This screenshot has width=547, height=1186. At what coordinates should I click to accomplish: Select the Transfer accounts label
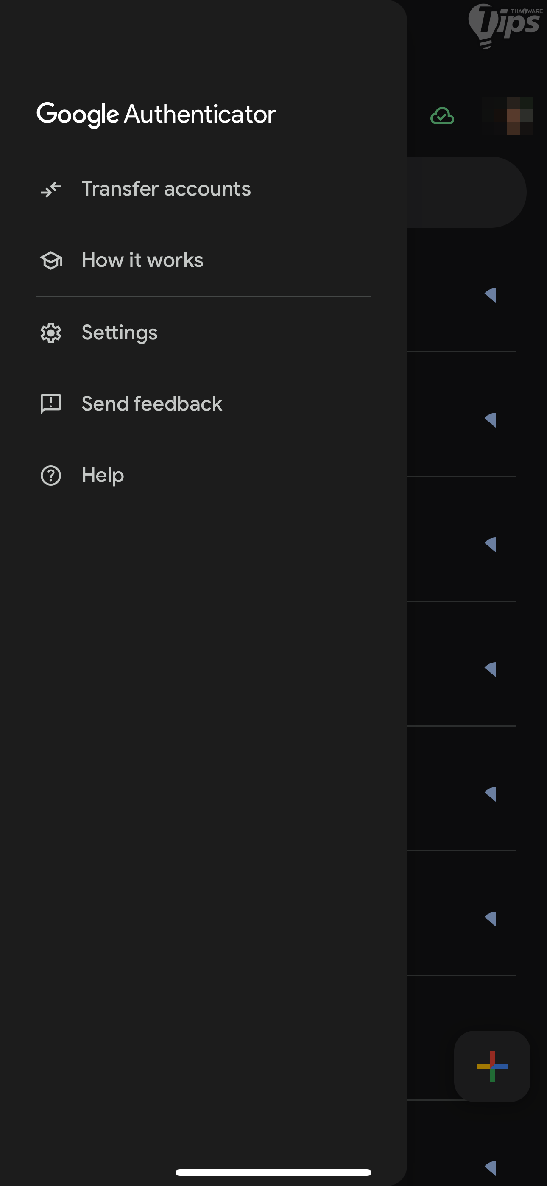tap(166, 189)
